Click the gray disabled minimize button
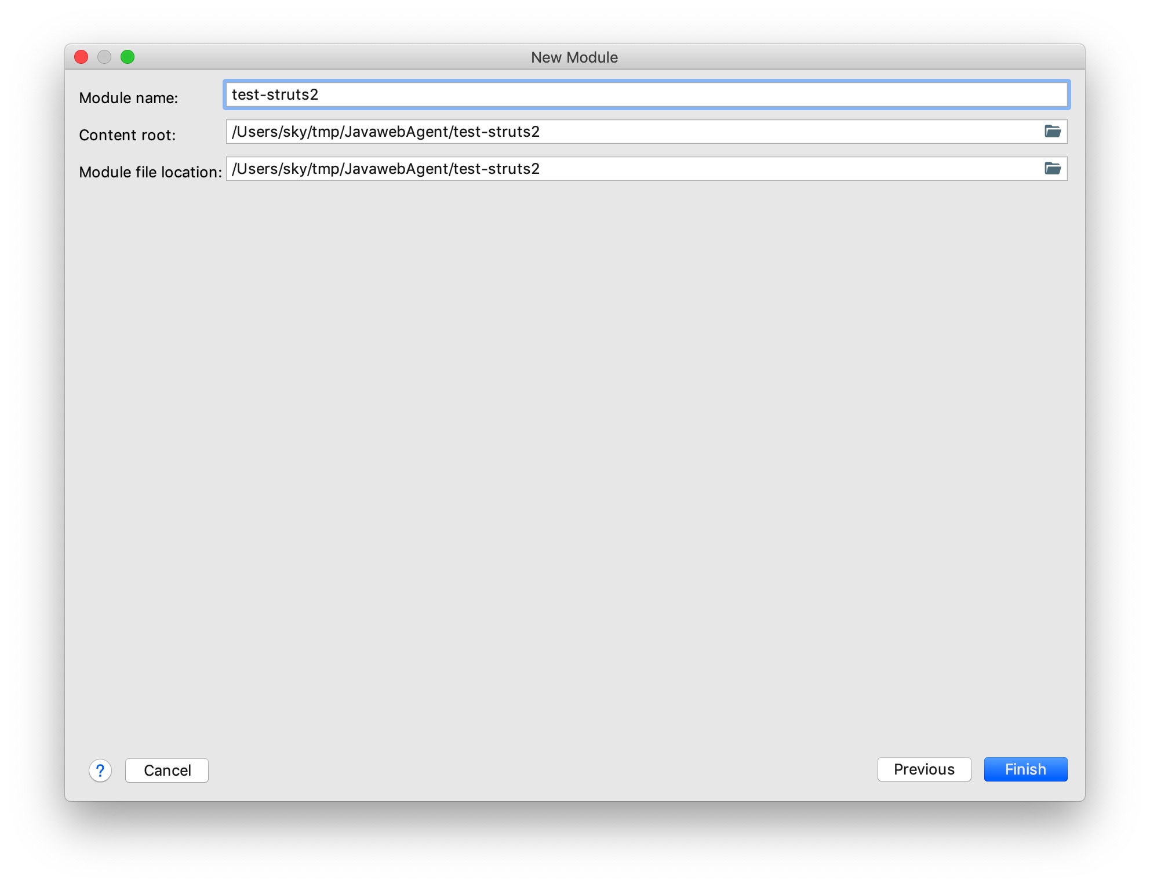 (x=104, y=57)
